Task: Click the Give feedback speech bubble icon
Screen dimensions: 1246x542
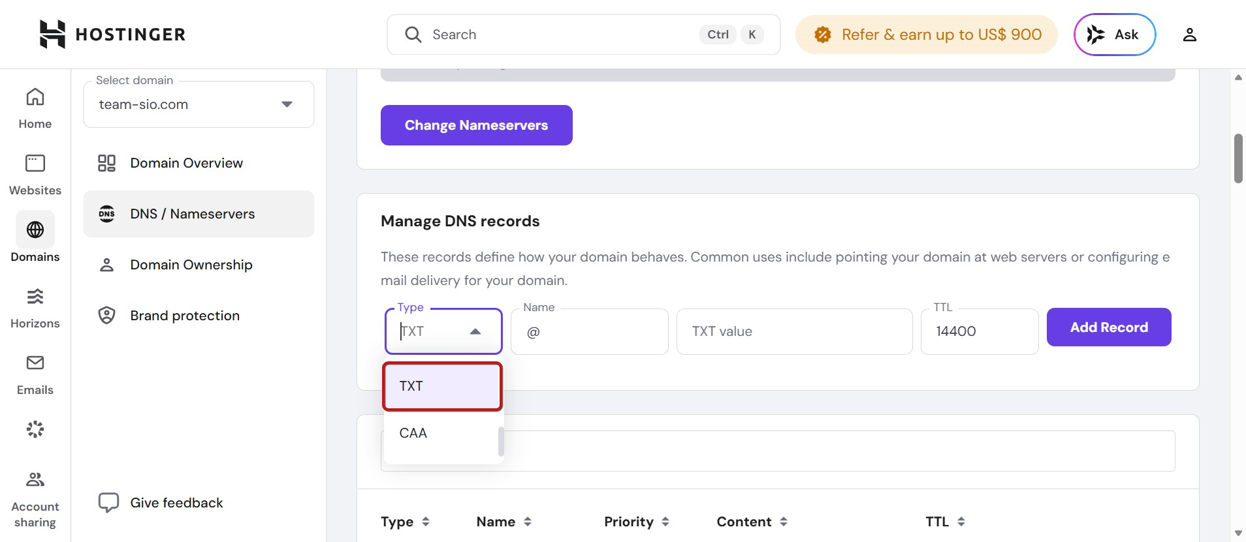Action: point(108,503)
